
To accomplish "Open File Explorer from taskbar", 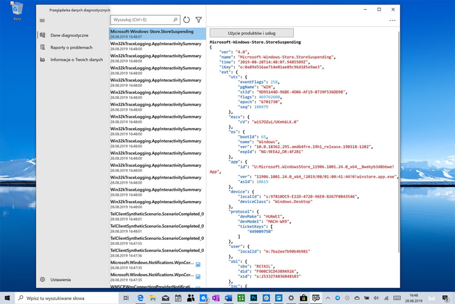I will (153, 298).
